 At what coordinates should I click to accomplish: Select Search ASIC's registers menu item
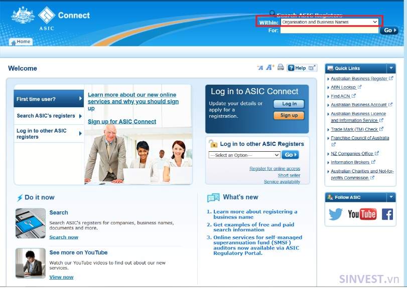[49, 116]
